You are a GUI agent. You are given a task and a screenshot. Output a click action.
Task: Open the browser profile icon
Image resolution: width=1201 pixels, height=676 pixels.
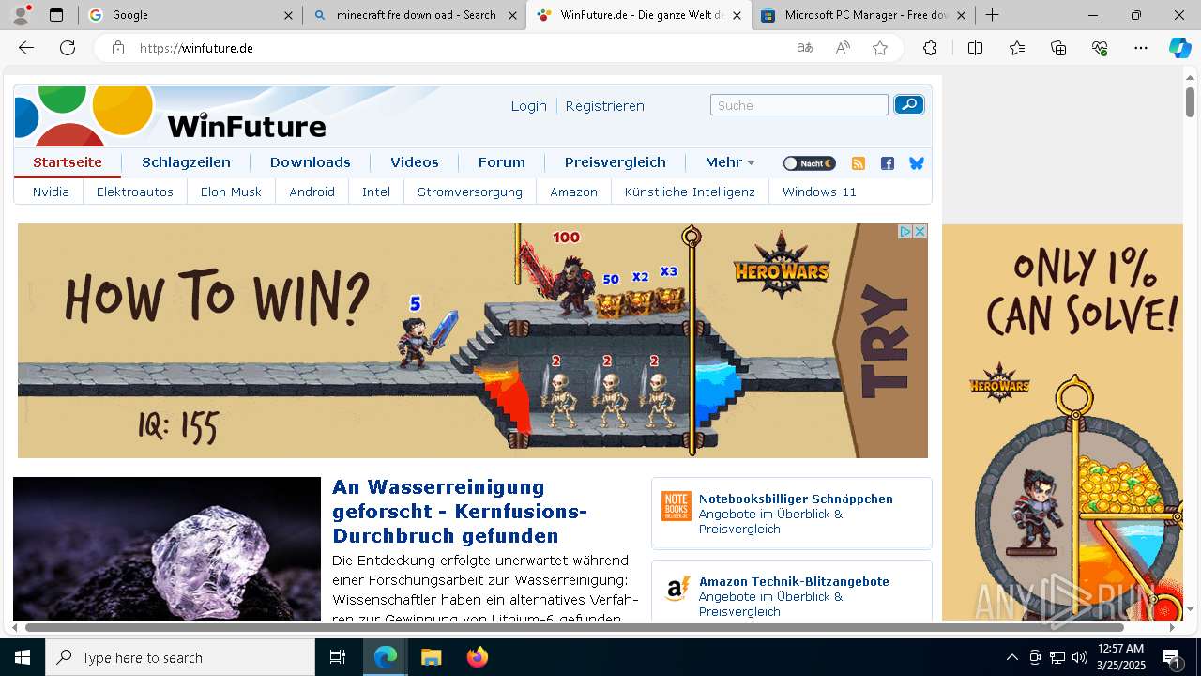21,15
